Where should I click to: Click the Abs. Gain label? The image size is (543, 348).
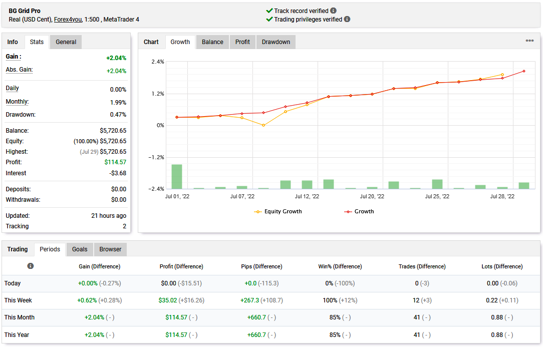(x=19, y=70)
